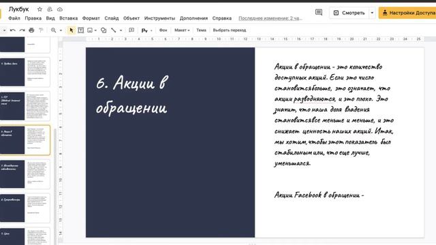This screenshot has height=245, width=436.
Task: Open the Правка menu
Action: click(x=33, y=18)
